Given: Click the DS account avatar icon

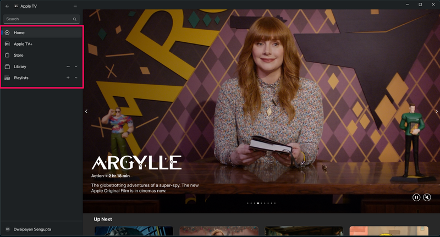Looking at the screenshot, I should tap(8, 229).
